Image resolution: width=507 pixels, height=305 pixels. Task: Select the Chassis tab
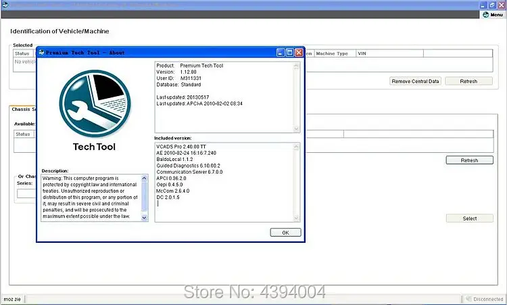(x=23, y=110)
